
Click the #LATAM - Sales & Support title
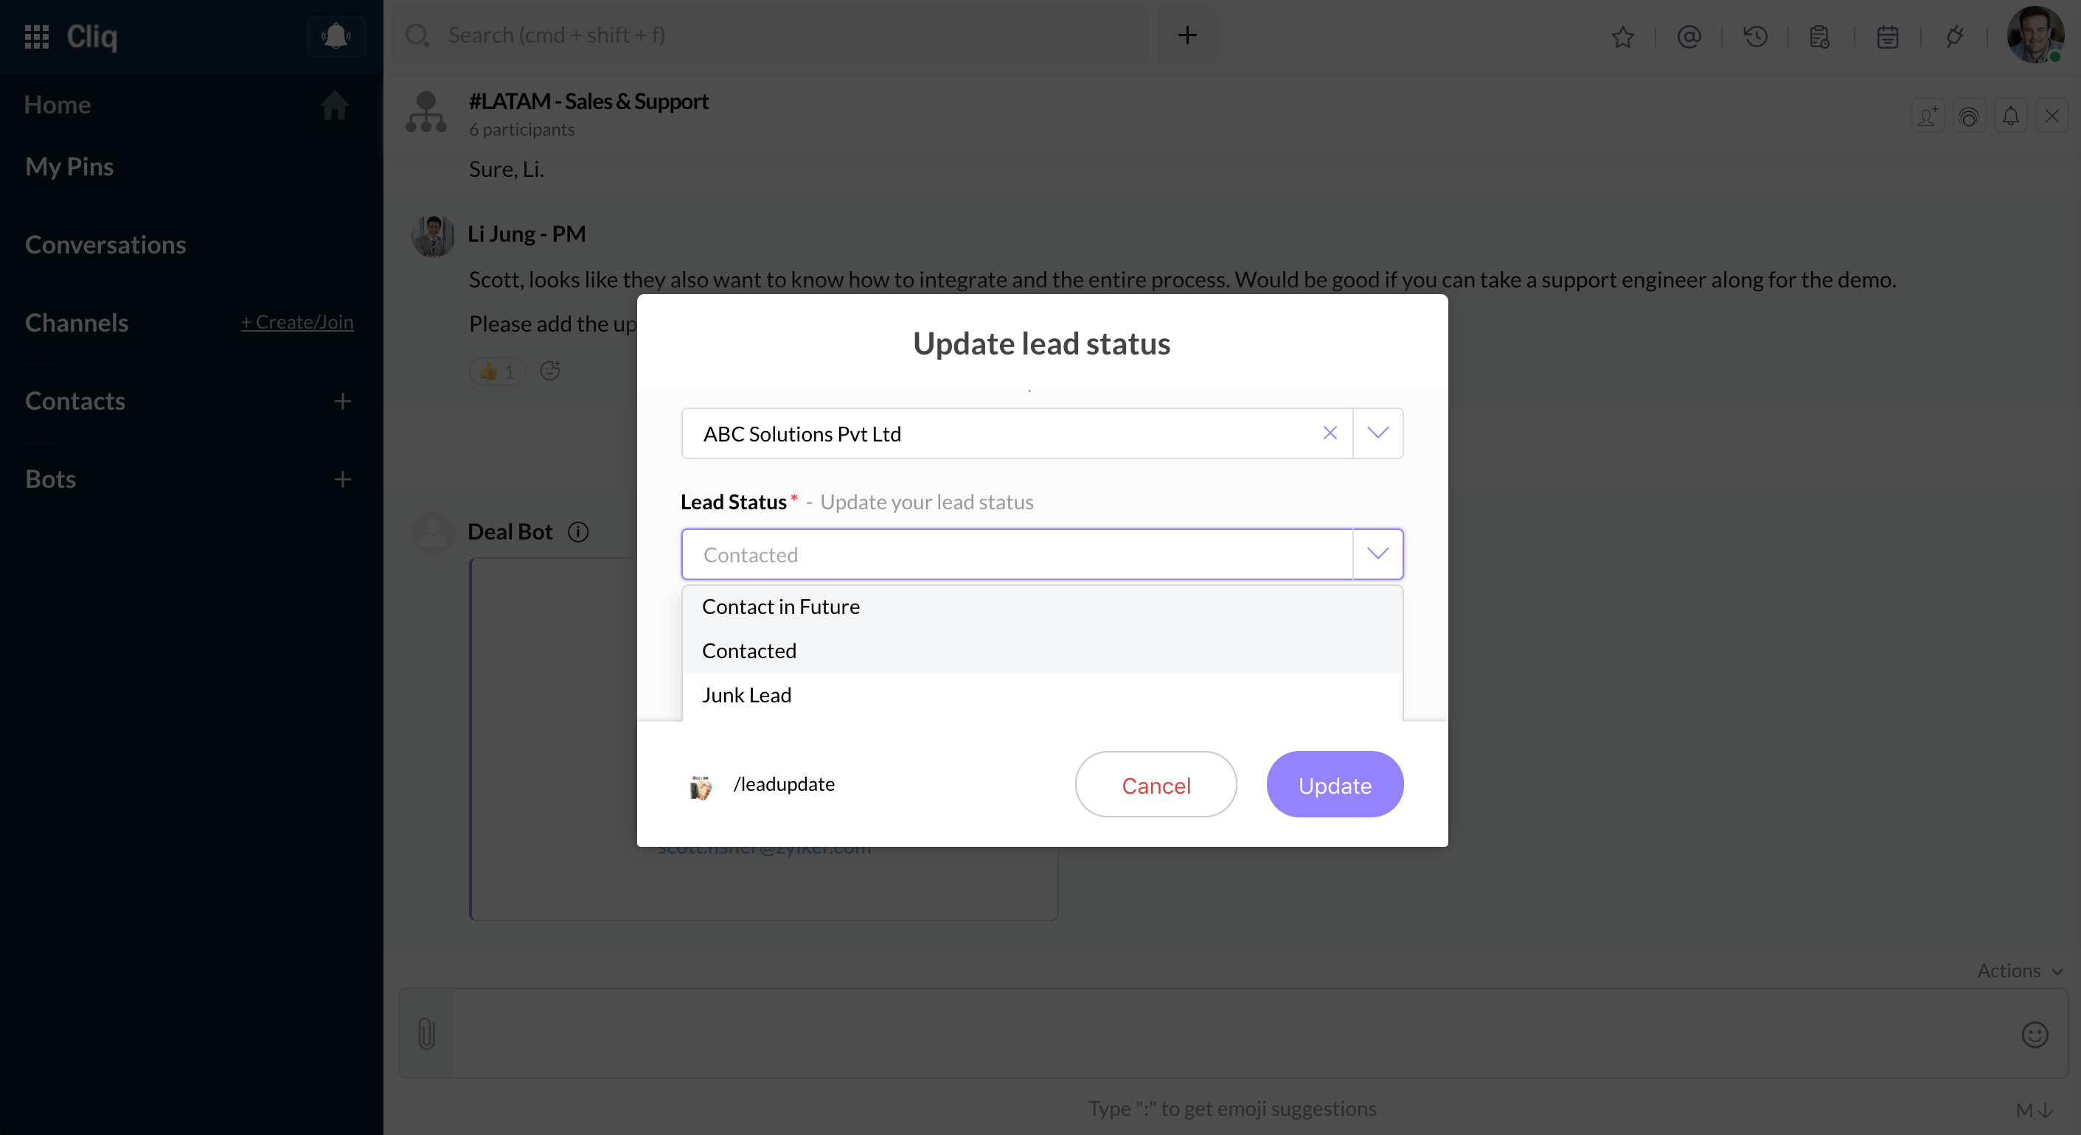click(x=588, y=101)
